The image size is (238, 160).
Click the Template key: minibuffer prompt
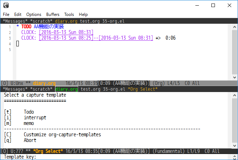(x=20, y=157)
